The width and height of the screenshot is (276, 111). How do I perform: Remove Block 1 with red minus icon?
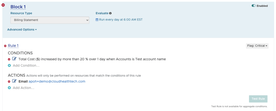(3, 5)
